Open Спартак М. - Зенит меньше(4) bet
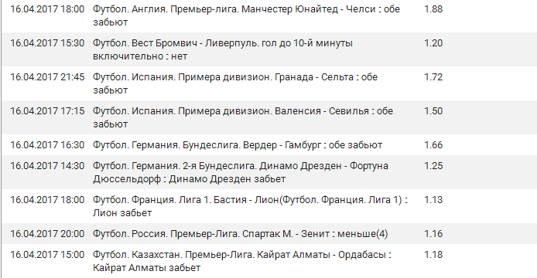Viewport: 537px width, 278px height. [269, 233]
